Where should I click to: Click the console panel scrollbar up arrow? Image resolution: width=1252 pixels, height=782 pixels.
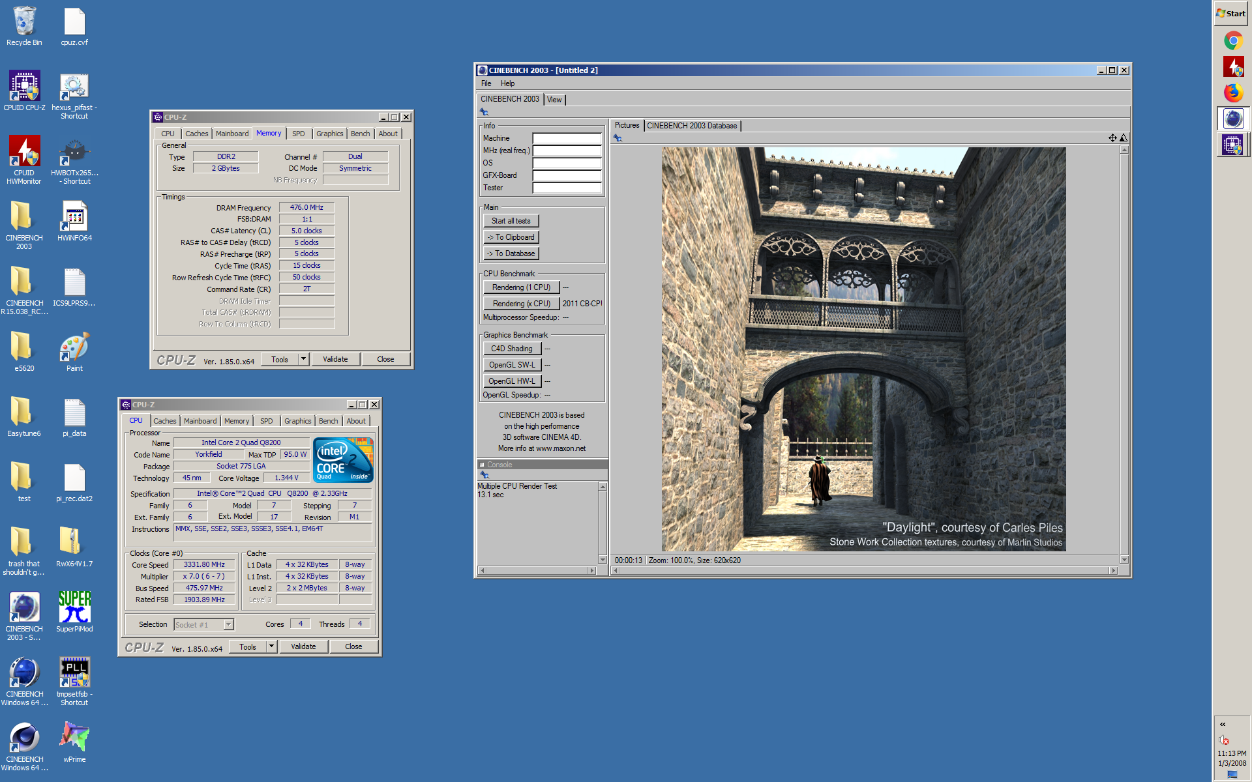[x=603, y=487]
